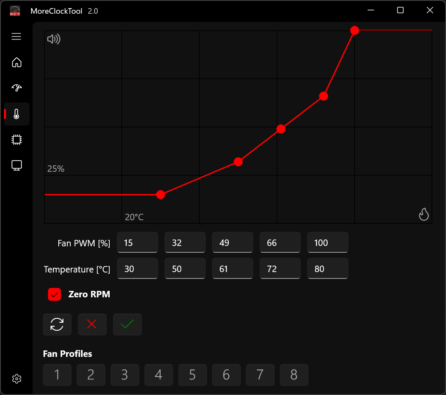Apply fan curve with green checkmark
The image size is (446, 395).
127,324
